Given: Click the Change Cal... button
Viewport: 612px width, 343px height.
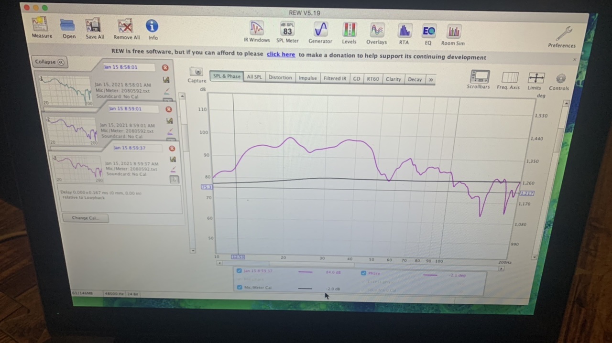Looking at the screenshot, I should tap(85, 218).
